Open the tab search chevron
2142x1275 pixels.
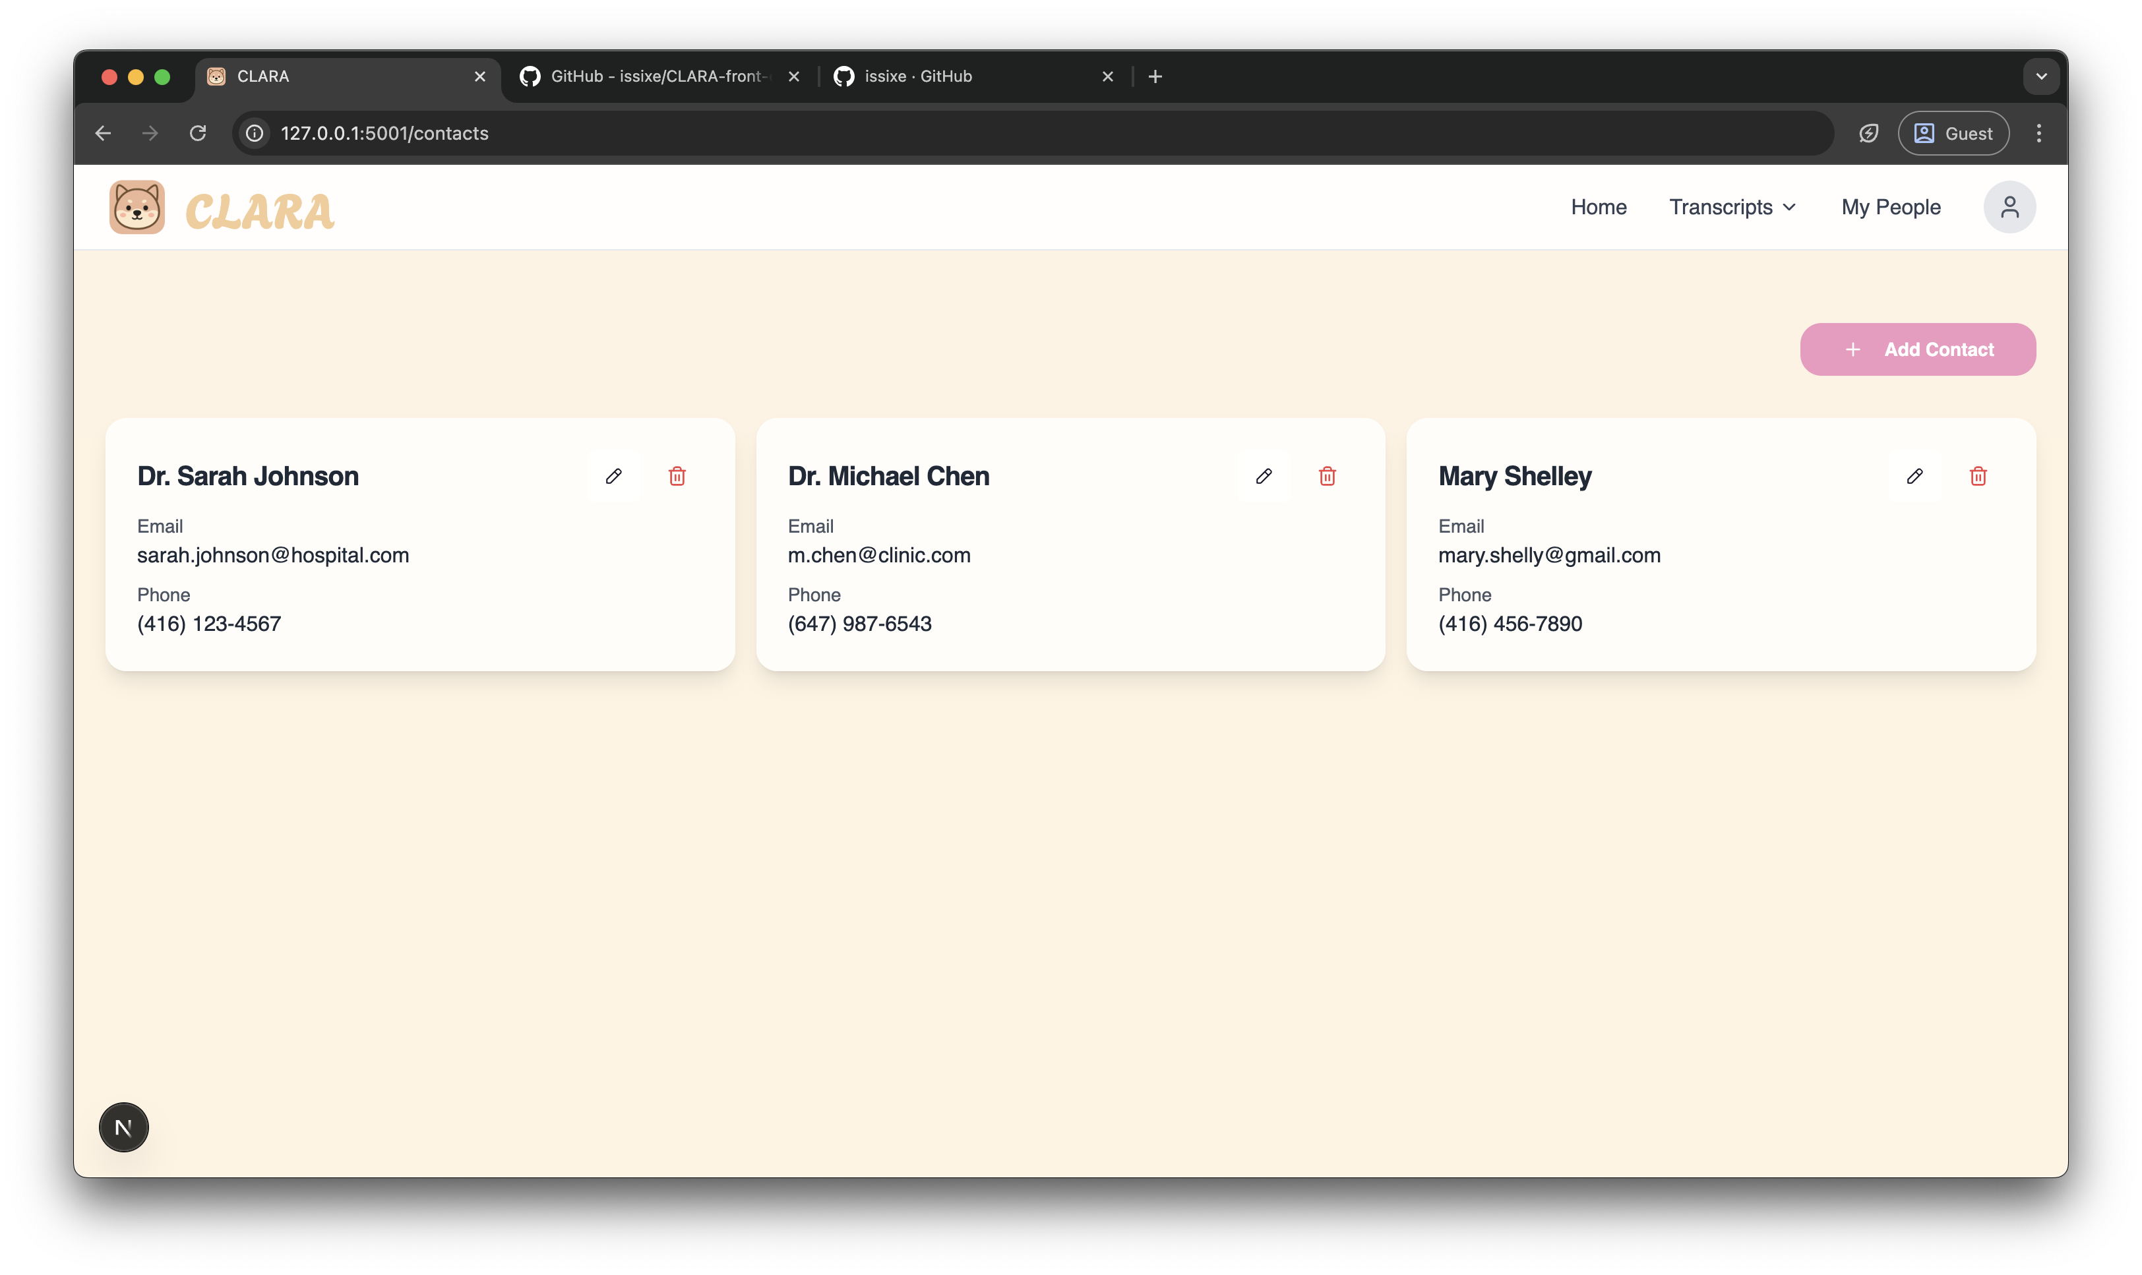pyautogui.click(x=2042, y=76)
